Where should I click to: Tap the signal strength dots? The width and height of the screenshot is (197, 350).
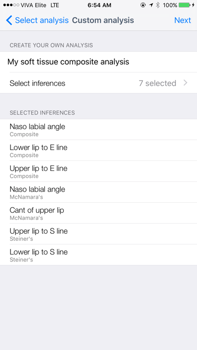pyautogui.click(x=11, y=5)
